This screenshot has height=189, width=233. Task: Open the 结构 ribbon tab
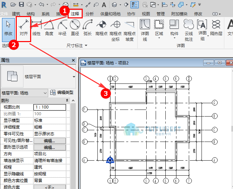(30, 14)
